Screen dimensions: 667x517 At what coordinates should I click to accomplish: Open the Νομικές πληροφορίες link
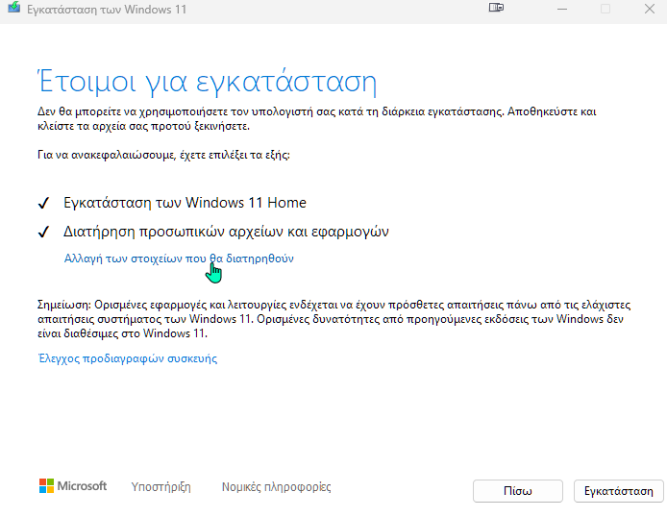click(276, 487)
